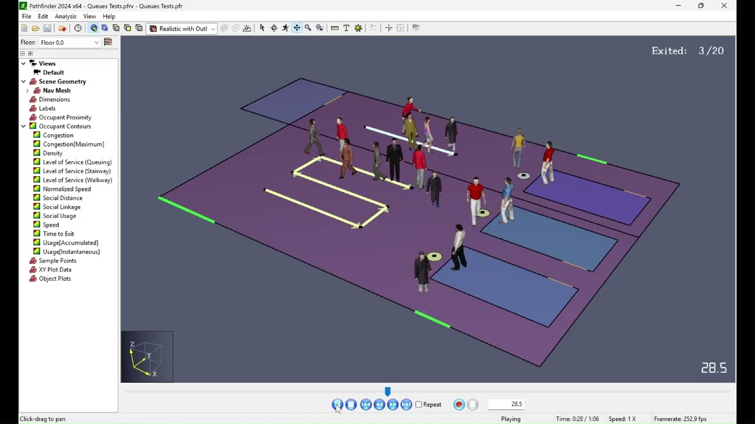Screen dimensions: 755x424
Task: Click the Open file folder icon
Action: 35,28
